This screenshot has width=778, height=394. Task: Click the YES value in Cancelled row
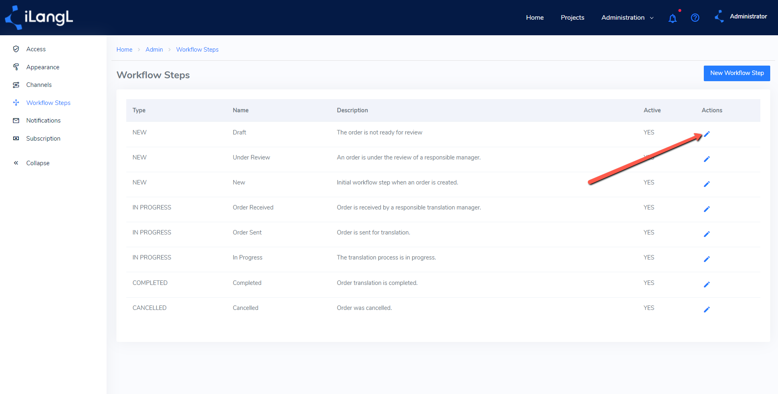click(649, 308)
